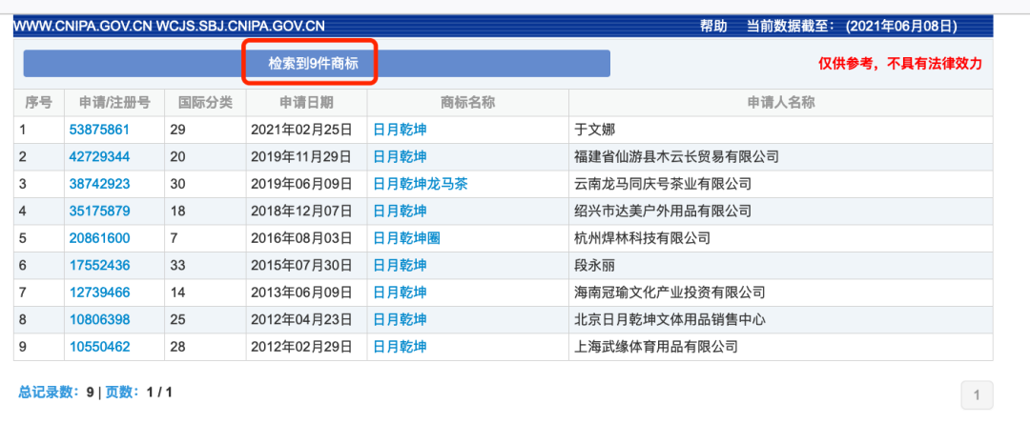Select applicant 于文娜 cell
This screenshot has height=424, width=1030.
781,130
